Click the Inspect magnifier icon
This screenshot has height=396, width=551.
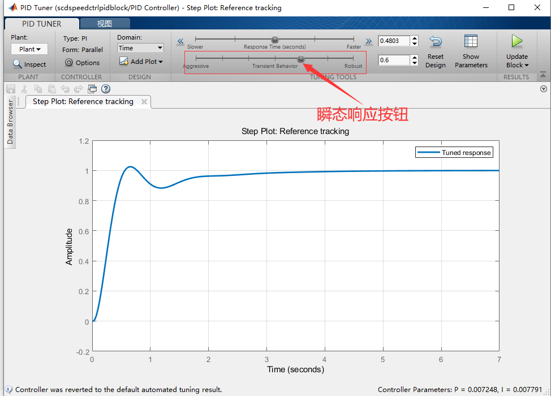[17, 64]
